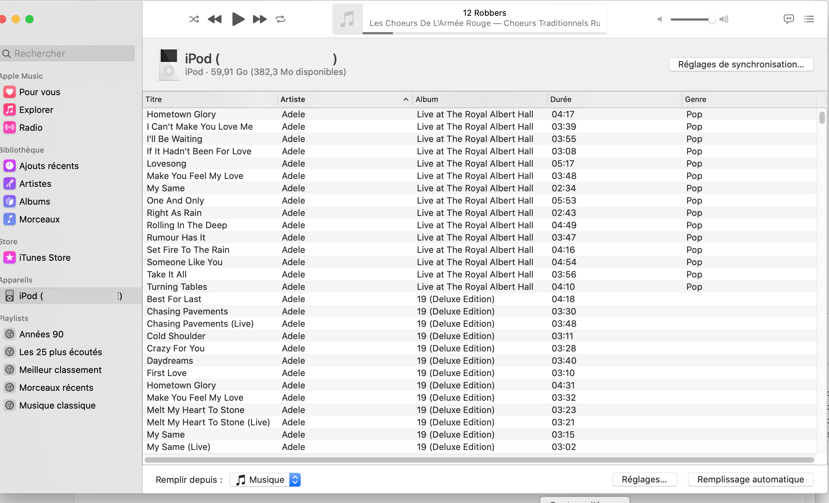Go to the Pour vous section
Viewport: 829px width, 503px height.
coord(39,92)
